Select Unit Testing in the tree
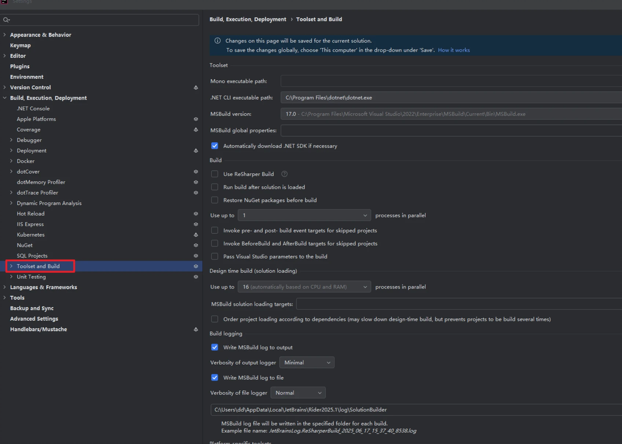The height and width of the screenshot is (444, 622). [x=31, y=277]
